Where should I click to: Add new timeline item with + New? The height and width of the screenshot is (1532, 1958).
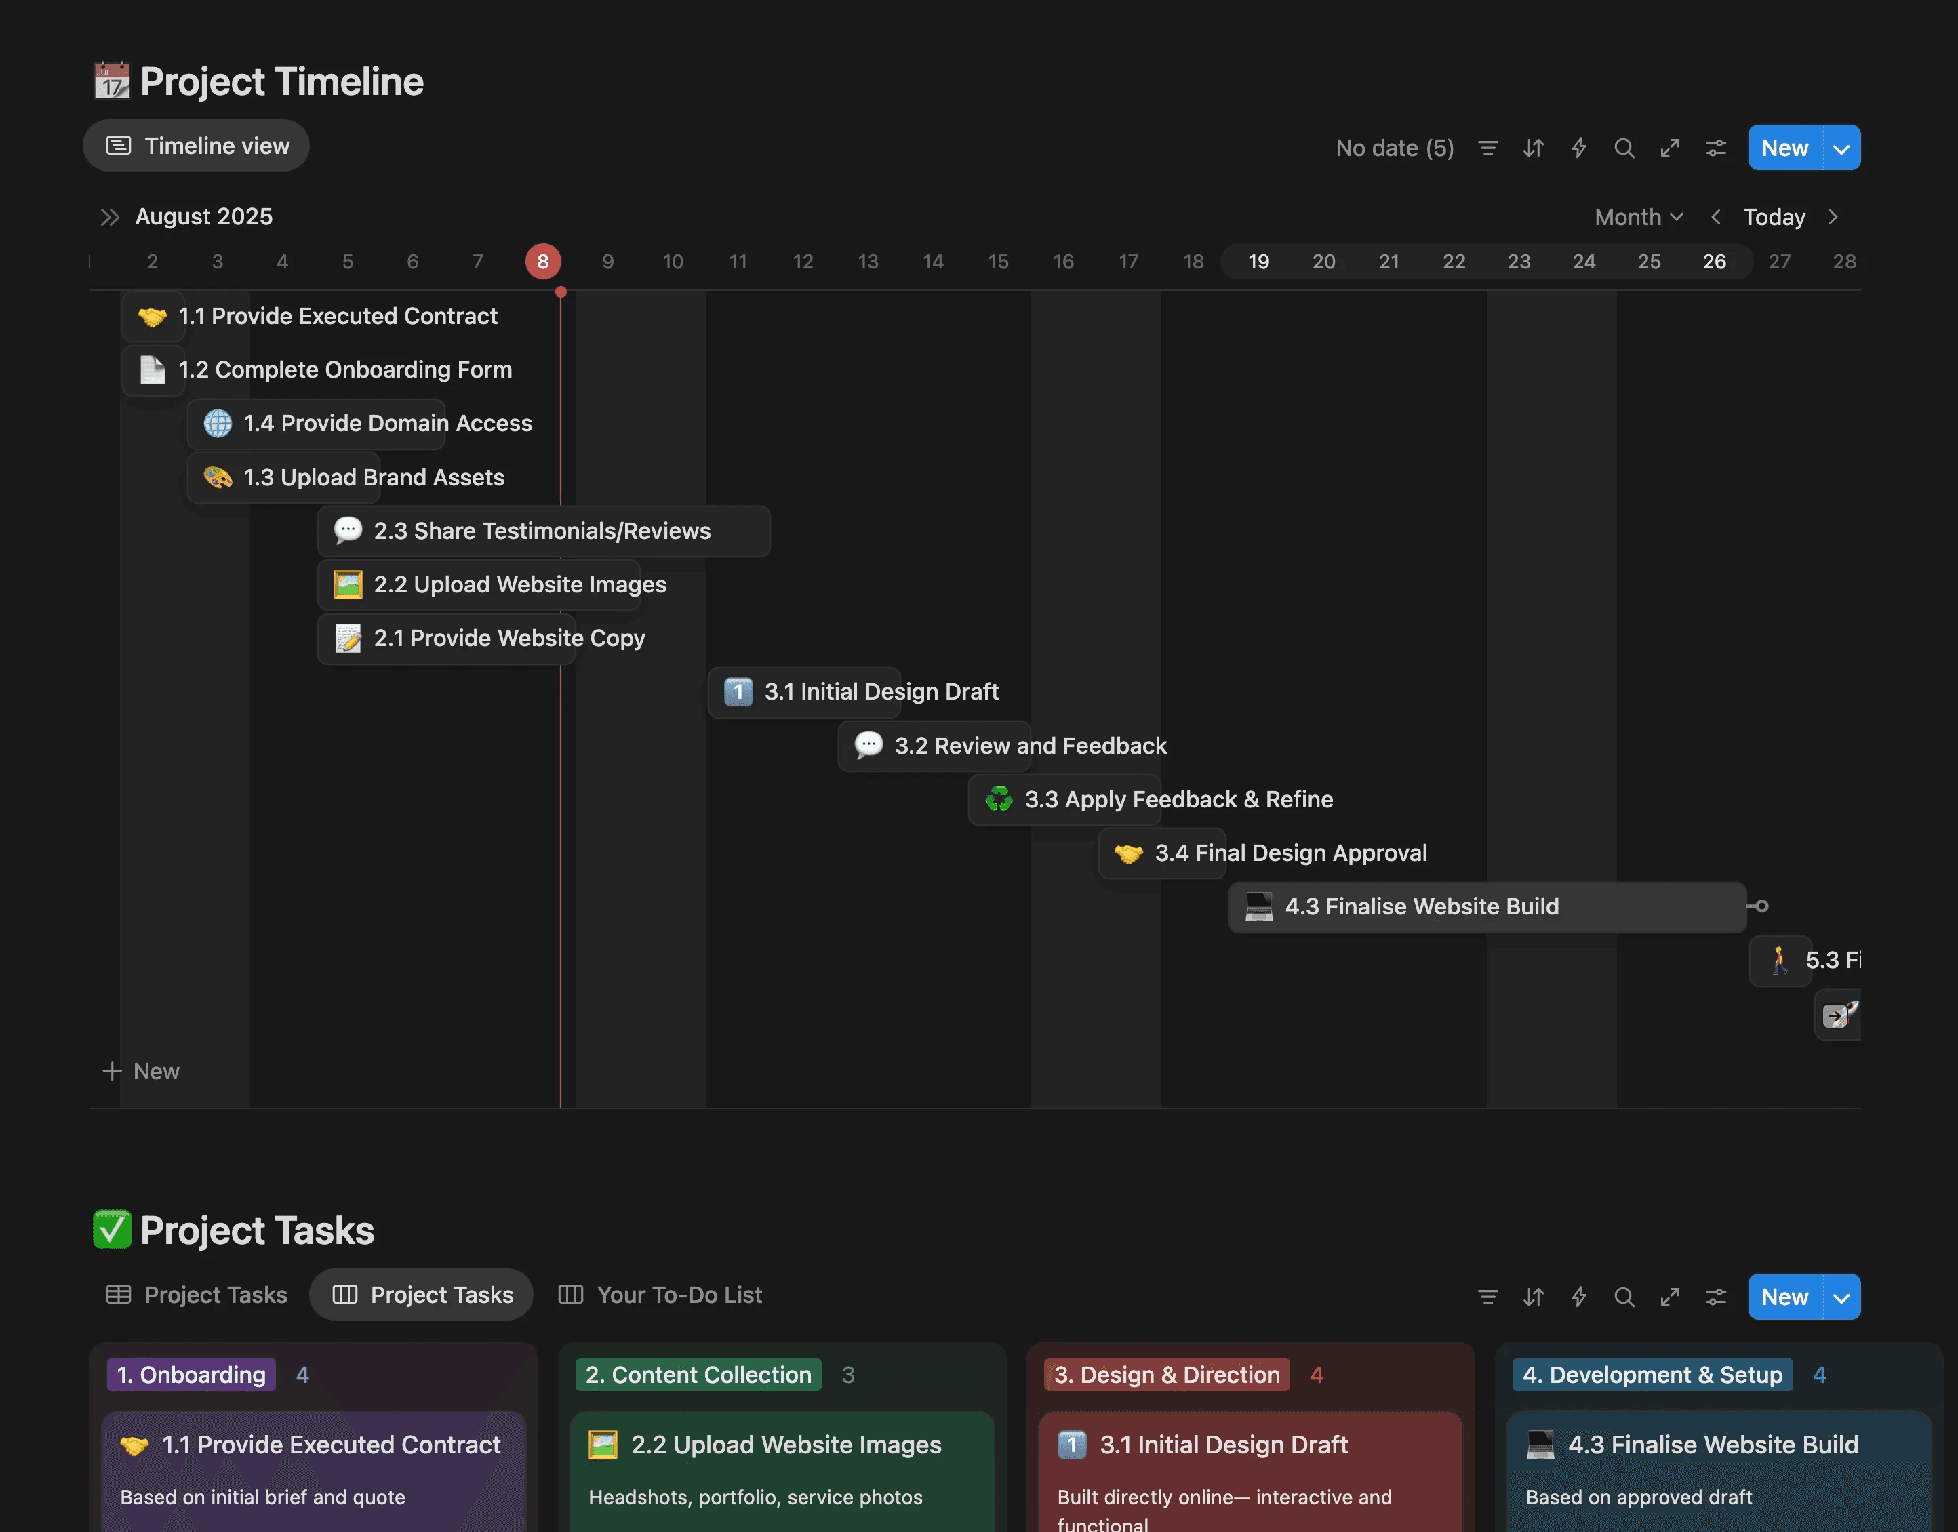click(142, 1071)
